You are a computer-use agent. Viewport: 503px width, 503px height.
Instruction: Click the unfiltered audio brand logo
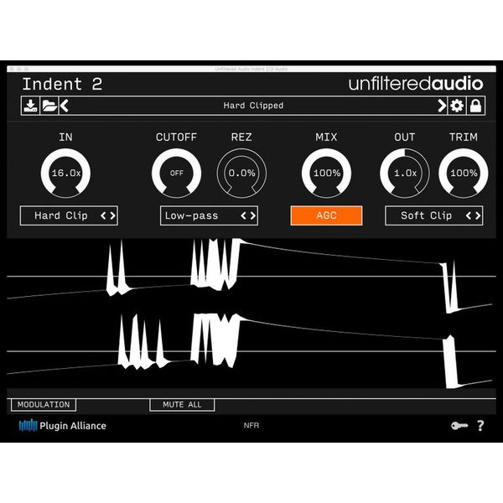416,84
